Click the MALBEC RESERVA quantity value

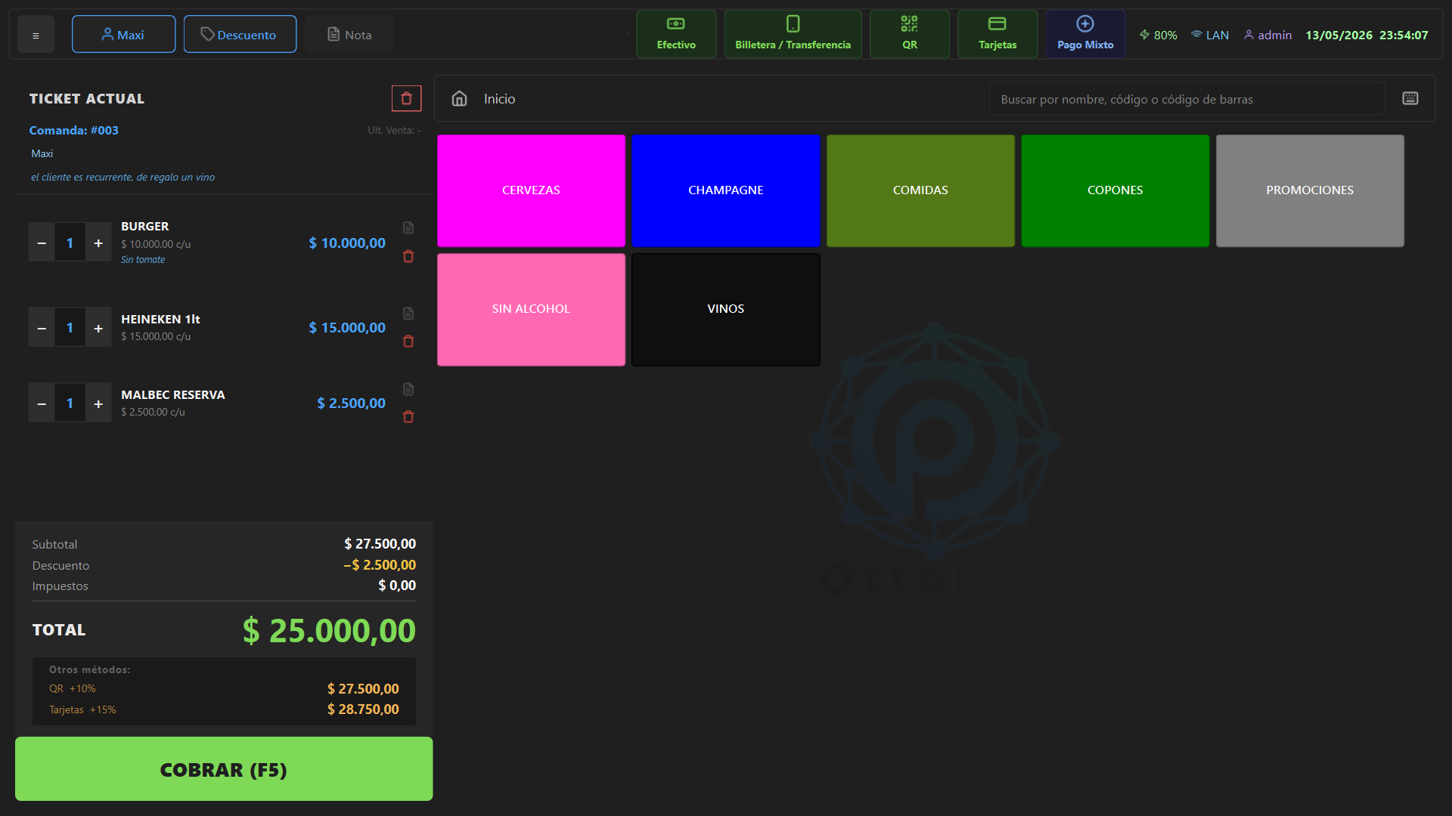coord(70,403)
